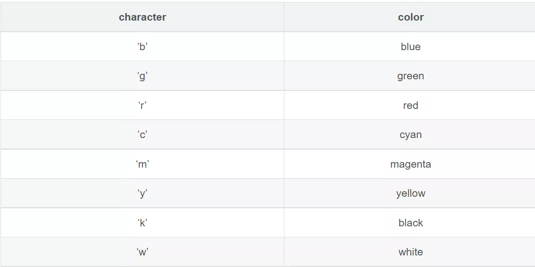This screenshot has height=267, width=535.
Task: Click the 'w' character cell
Action: point(142,252)
